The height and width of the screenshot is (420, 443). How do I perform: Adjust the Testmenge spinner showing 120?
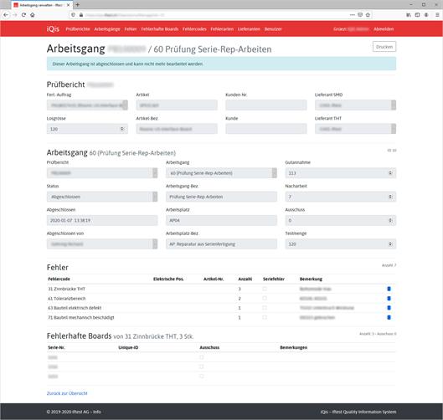[390, 243]
